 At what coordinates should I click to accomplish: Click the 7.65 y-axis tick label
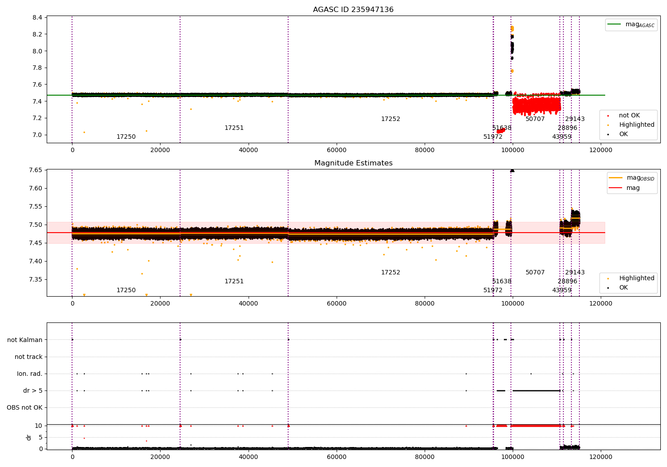[x=36, y=170]
